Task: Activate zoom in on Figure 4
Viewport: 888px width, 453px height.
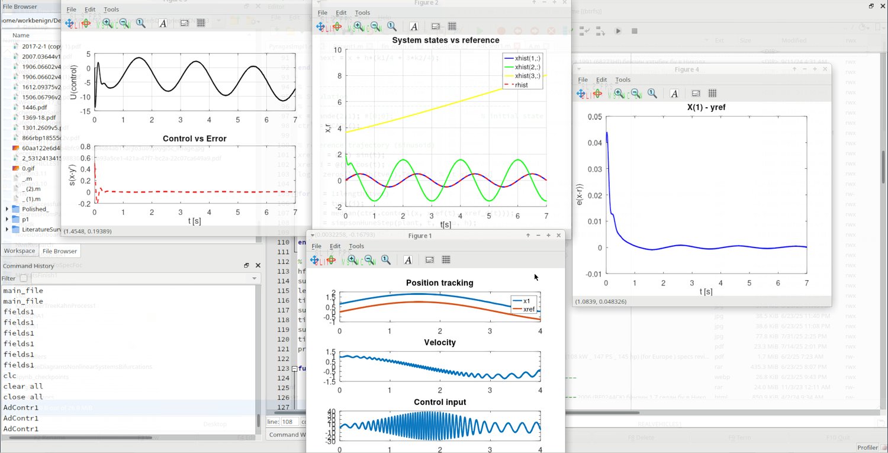Action: click(619, 93)
